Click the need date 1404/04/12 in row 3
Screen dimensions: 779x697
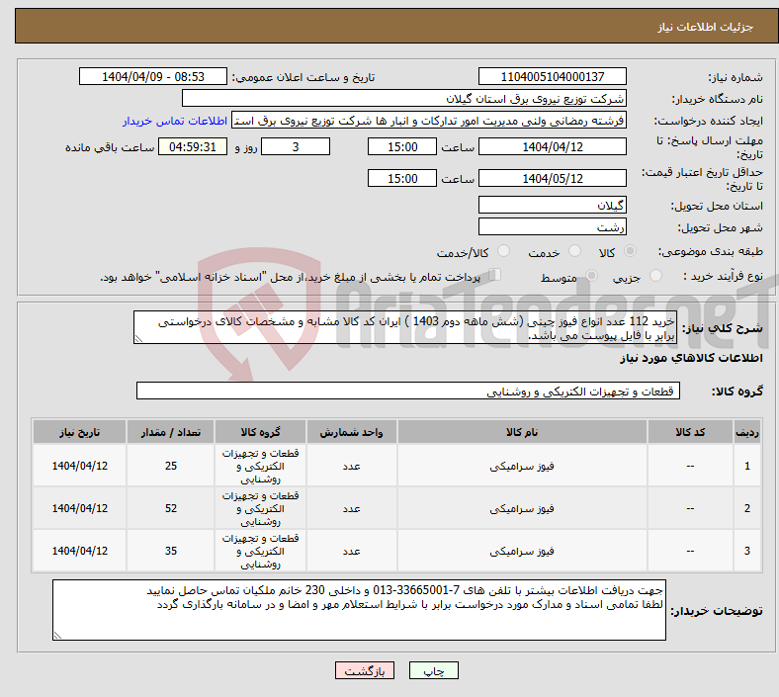[x=79, y=551]
